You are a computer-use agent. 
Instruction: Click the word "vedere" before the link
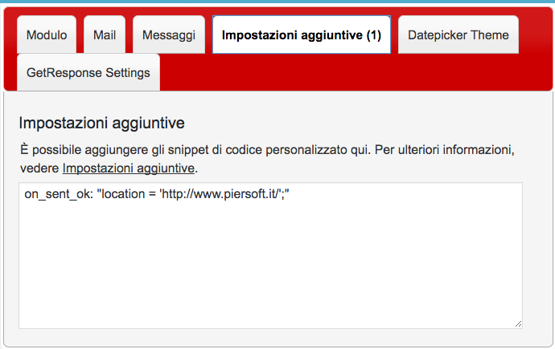click(39, 168)
